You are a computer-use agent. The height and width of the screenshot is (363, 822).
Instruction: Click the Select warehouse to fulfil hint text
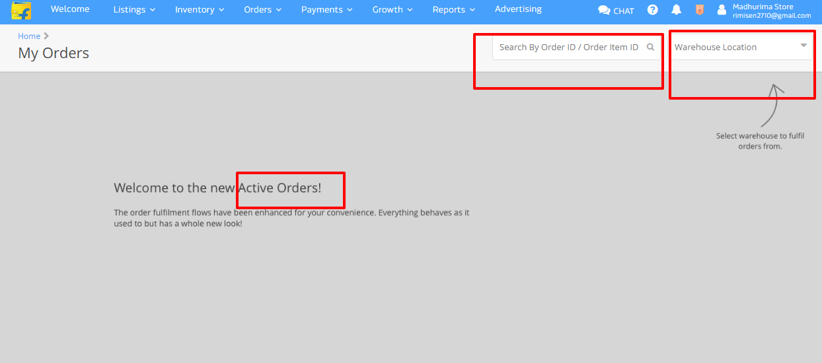760,141
